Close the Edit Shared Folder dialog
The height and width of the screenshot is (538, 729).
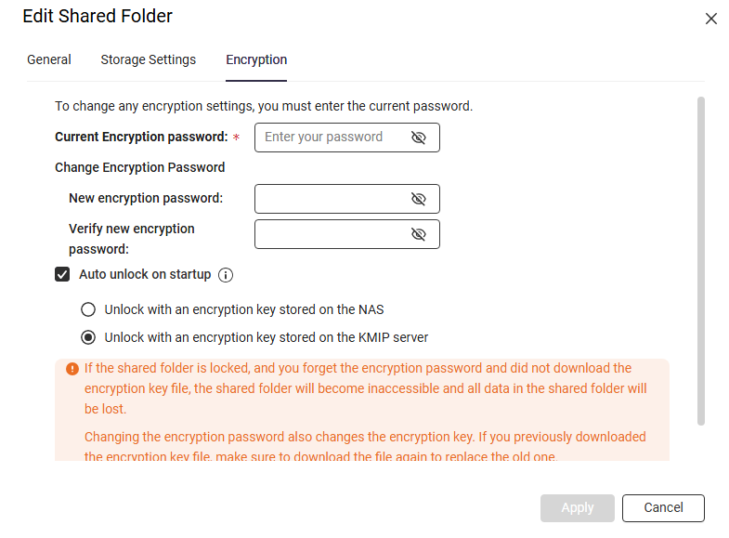point(711,19)
